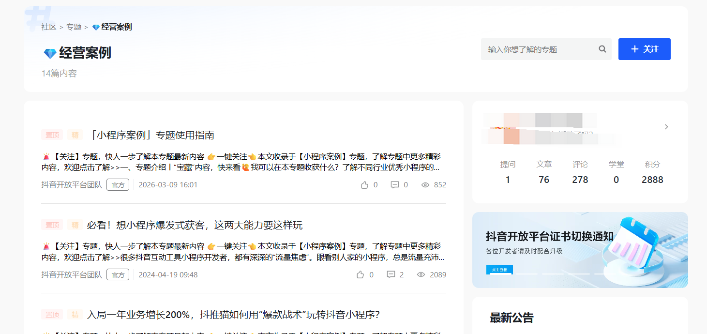Open article 必看！想小程序爆发式获客
The height and width of the screenshot is (334, 707).
[195, 225]
